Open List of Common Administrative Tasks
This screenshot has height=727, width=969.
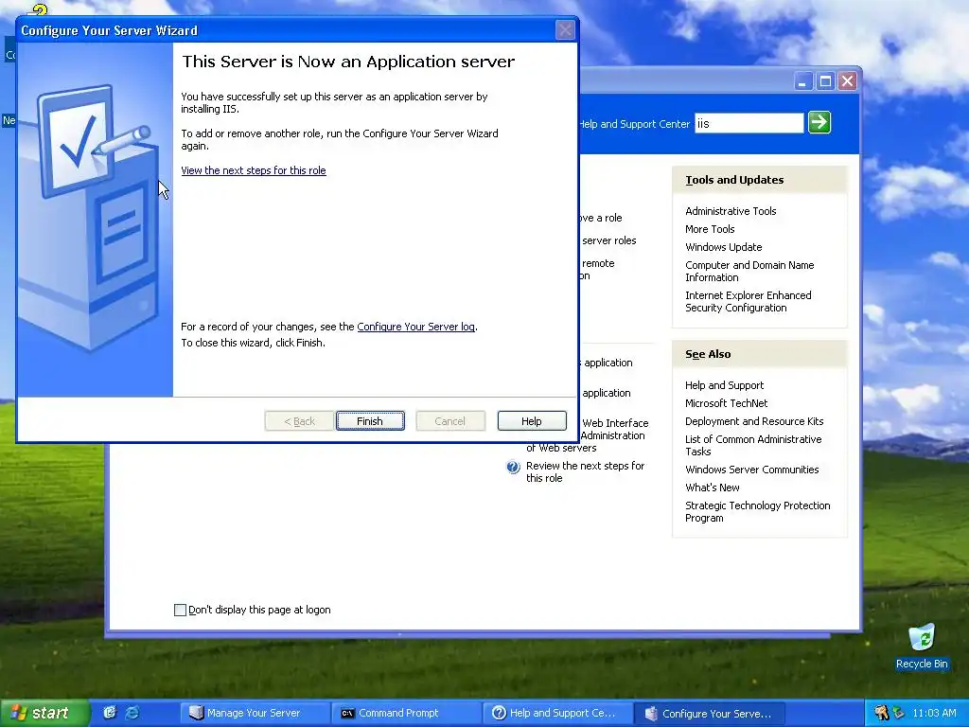tap(752, 445)
